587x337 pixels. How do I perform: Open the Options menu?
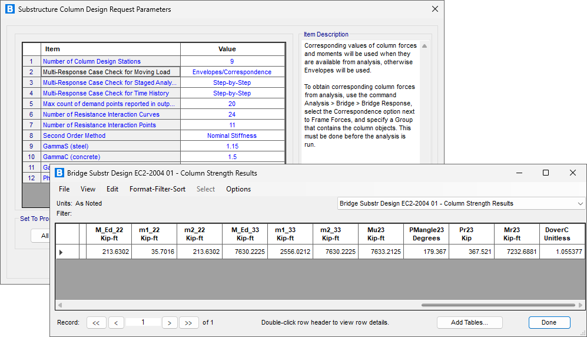pyautogui.click(x=238, y=189)
